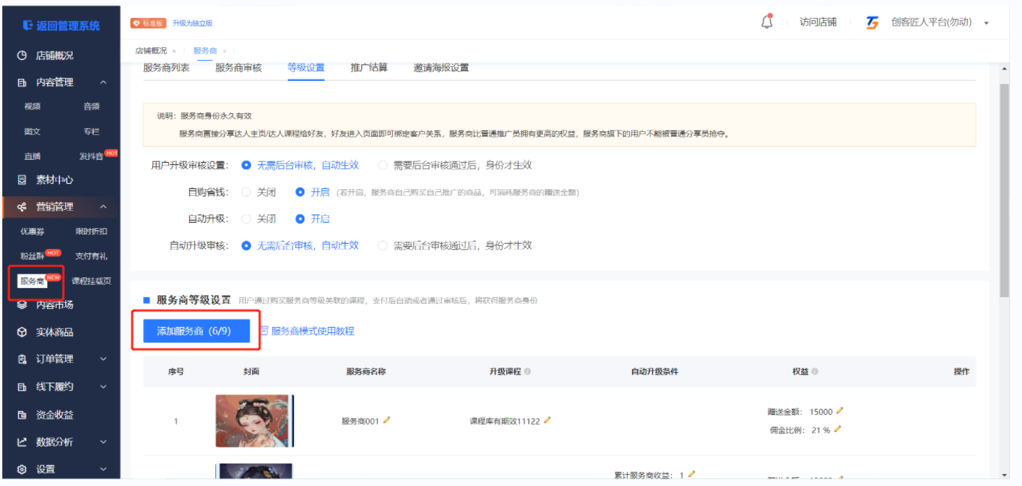Click the 创客匠人 platform logo
This screenshot has height=486, width=1022.
point(873,22)
